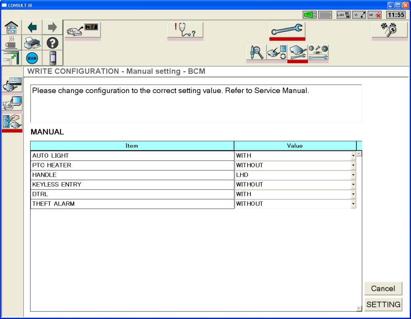The image size is (411, 319).
Task: Click the blue SUB icon
Action: (x=32, y=58)
